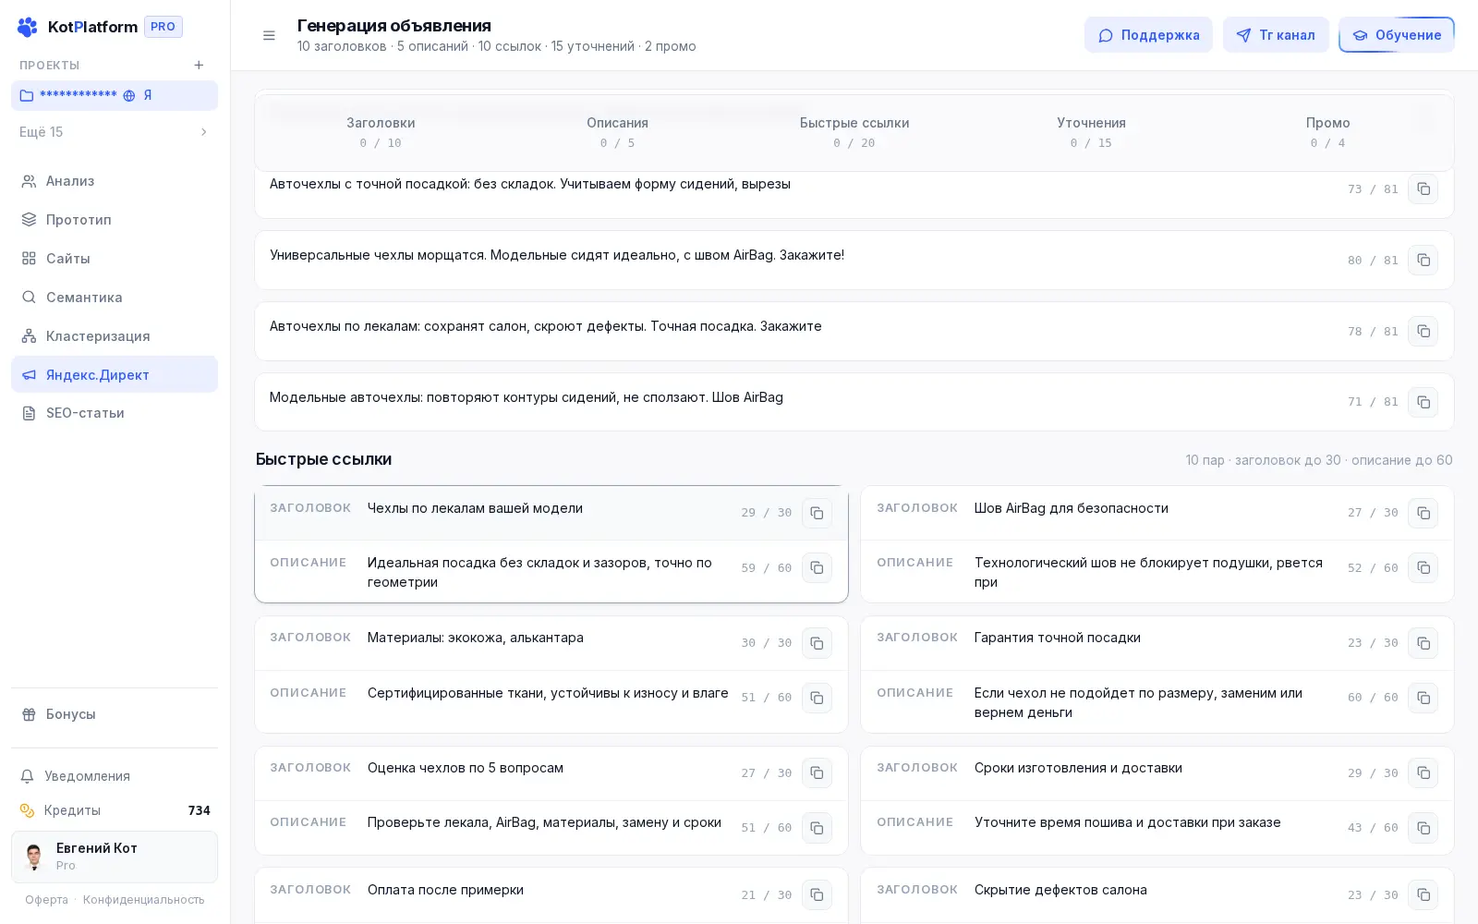Switch to Уточнения tab
The height and width of the screenshot is (924, 1478).
[1091, 132]
